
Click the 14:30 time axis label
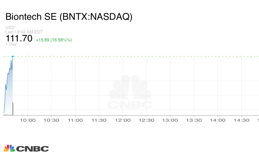[x=241, y=120]
